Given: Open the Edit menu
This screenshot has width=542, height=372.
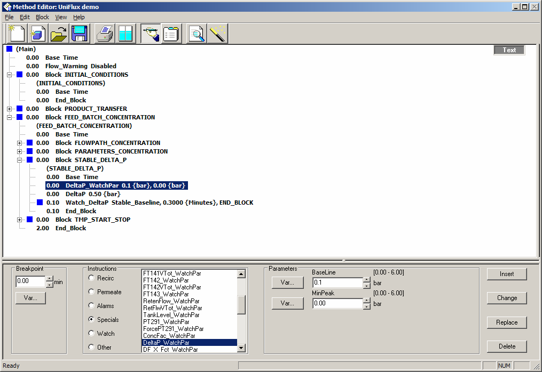Looking at the screenshot, I should (x=25, y=17).
